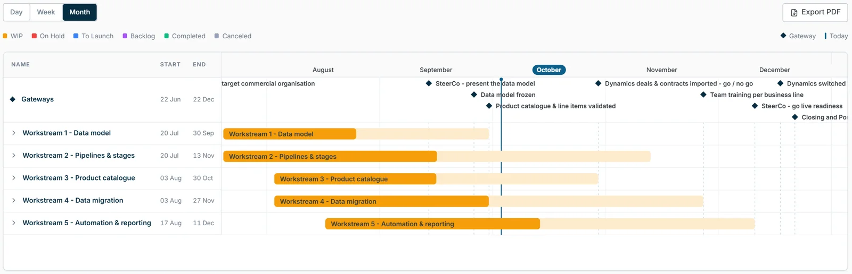Click the 27 Nov end date cell
This screenshot has width=852, height=274.
(203, 201)
